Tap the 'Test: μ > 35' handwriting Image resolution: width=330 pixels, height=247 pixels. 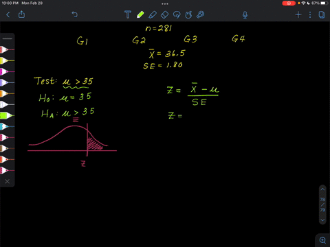[x=63, y=82]
